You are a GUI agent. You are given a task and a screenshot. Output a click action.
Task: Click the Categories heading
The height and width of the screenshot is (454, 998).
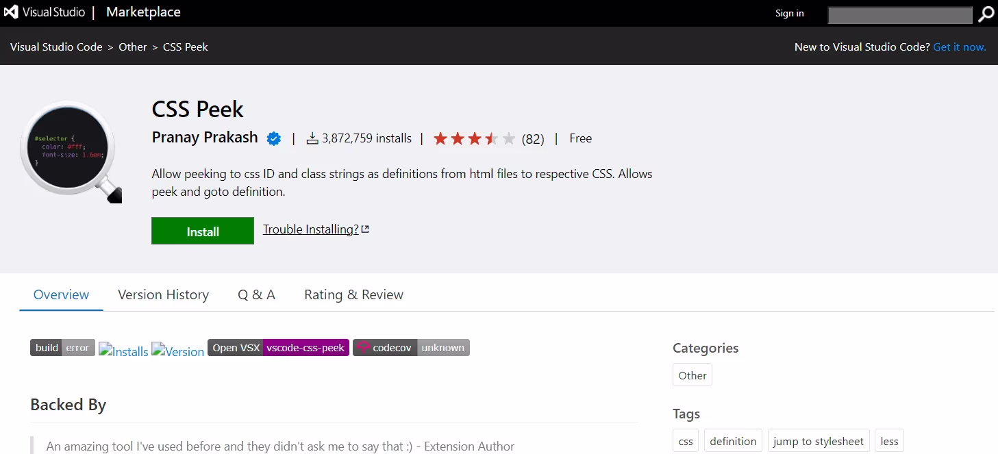[706, 348]
